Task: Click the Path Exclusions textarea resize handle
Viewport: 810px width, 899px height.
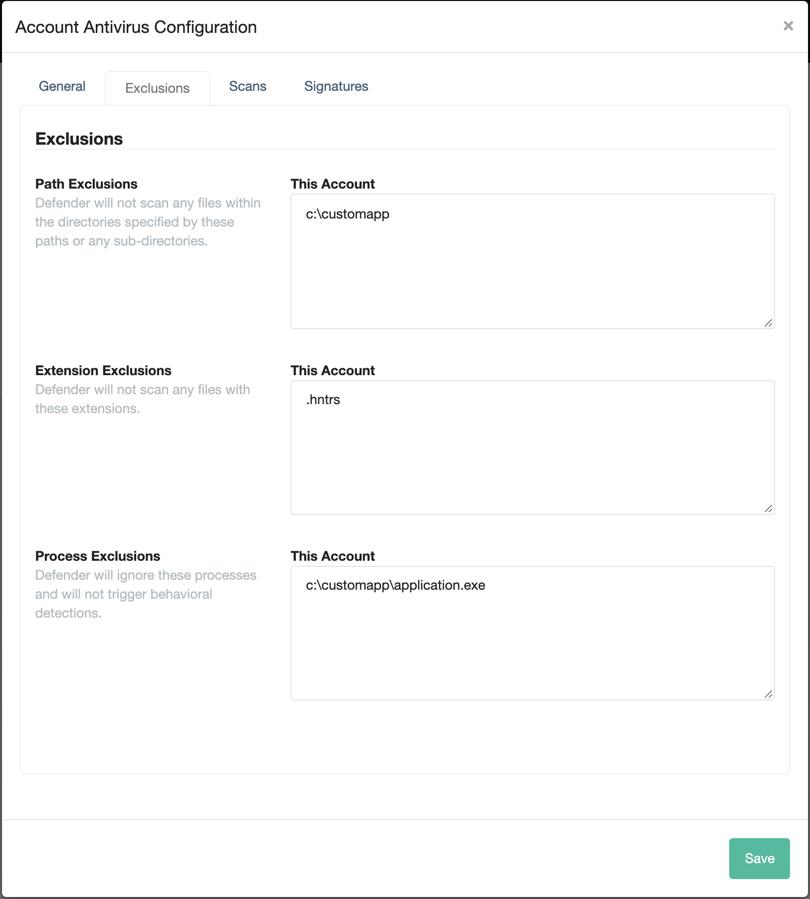Action: pos(769,323)
